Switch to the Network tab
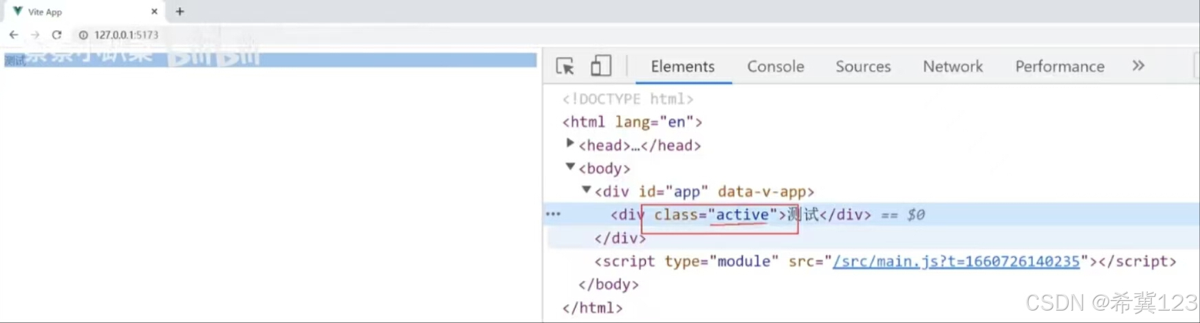The image size is (1200, 323). pyautogui.click(x=952, y=67)
